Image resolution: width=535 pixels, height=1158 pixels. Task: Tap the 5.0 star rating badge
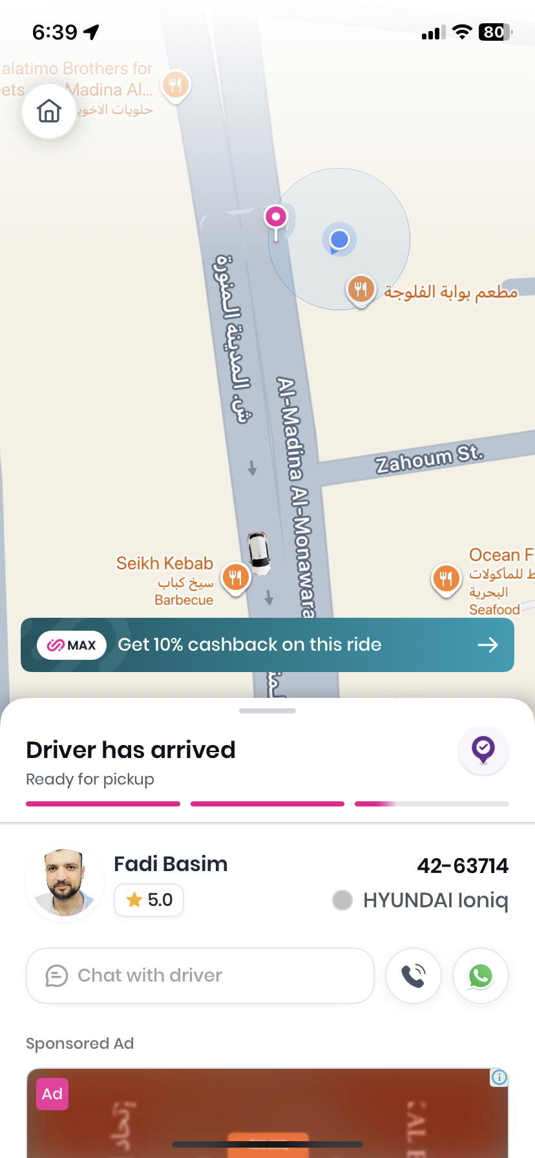149,900
